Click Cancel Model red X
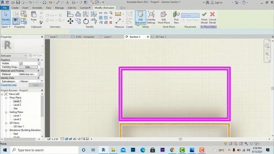This screenshot has width=274, height=154. [212, 18]
